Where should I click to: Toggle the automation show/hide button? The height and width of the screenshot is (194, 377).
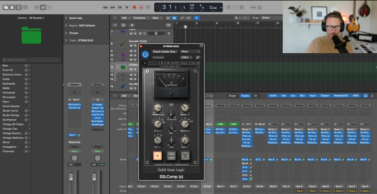click(x=182, y=18)
